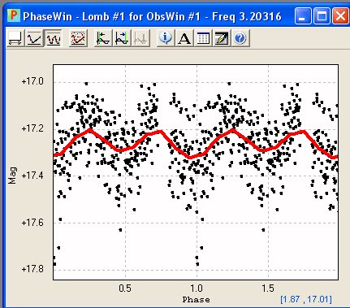350x308 pixels.
Task: Close the PhaseWin window
Action: [x=340, y=16]
